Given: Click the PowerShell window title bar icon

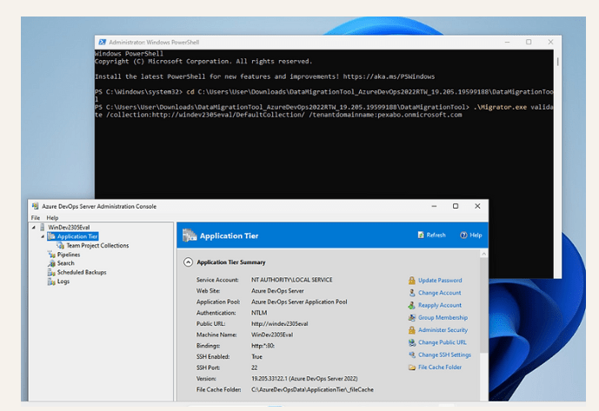Looking at the screenshot, I should [x=102, y=42].
